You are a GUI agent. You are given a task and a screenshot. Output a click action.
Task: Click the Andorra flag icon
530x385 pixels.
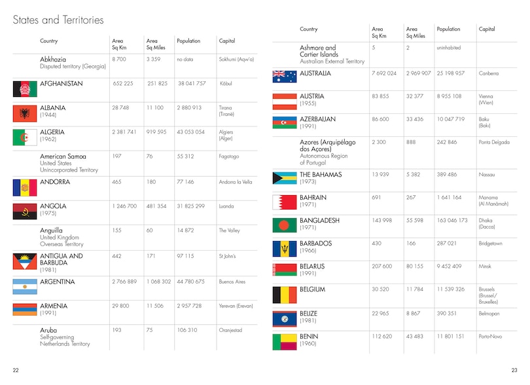click(x=25, y=188)
